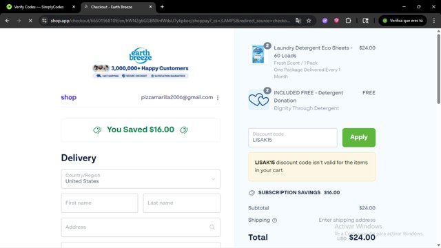Click the page vertical scrollbar
This screenshot has width=441, height=248.
(x=438, y=69)
